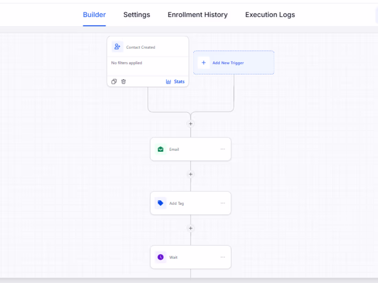This screenshot has width=378, height=283.
Task: Open Stats for Contact Created trigger
Action: (175, 82)
